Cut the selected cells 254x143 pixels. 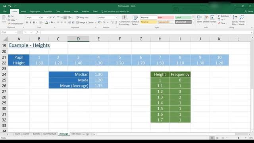tap(11, 16)
